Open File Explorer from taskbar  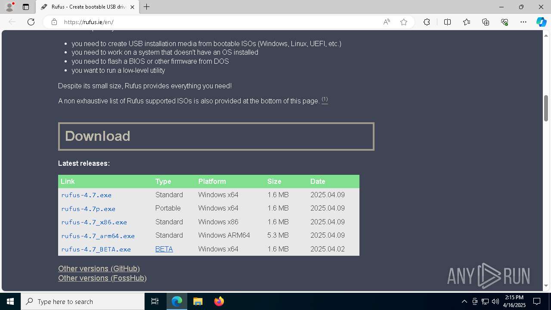[198, 301]
